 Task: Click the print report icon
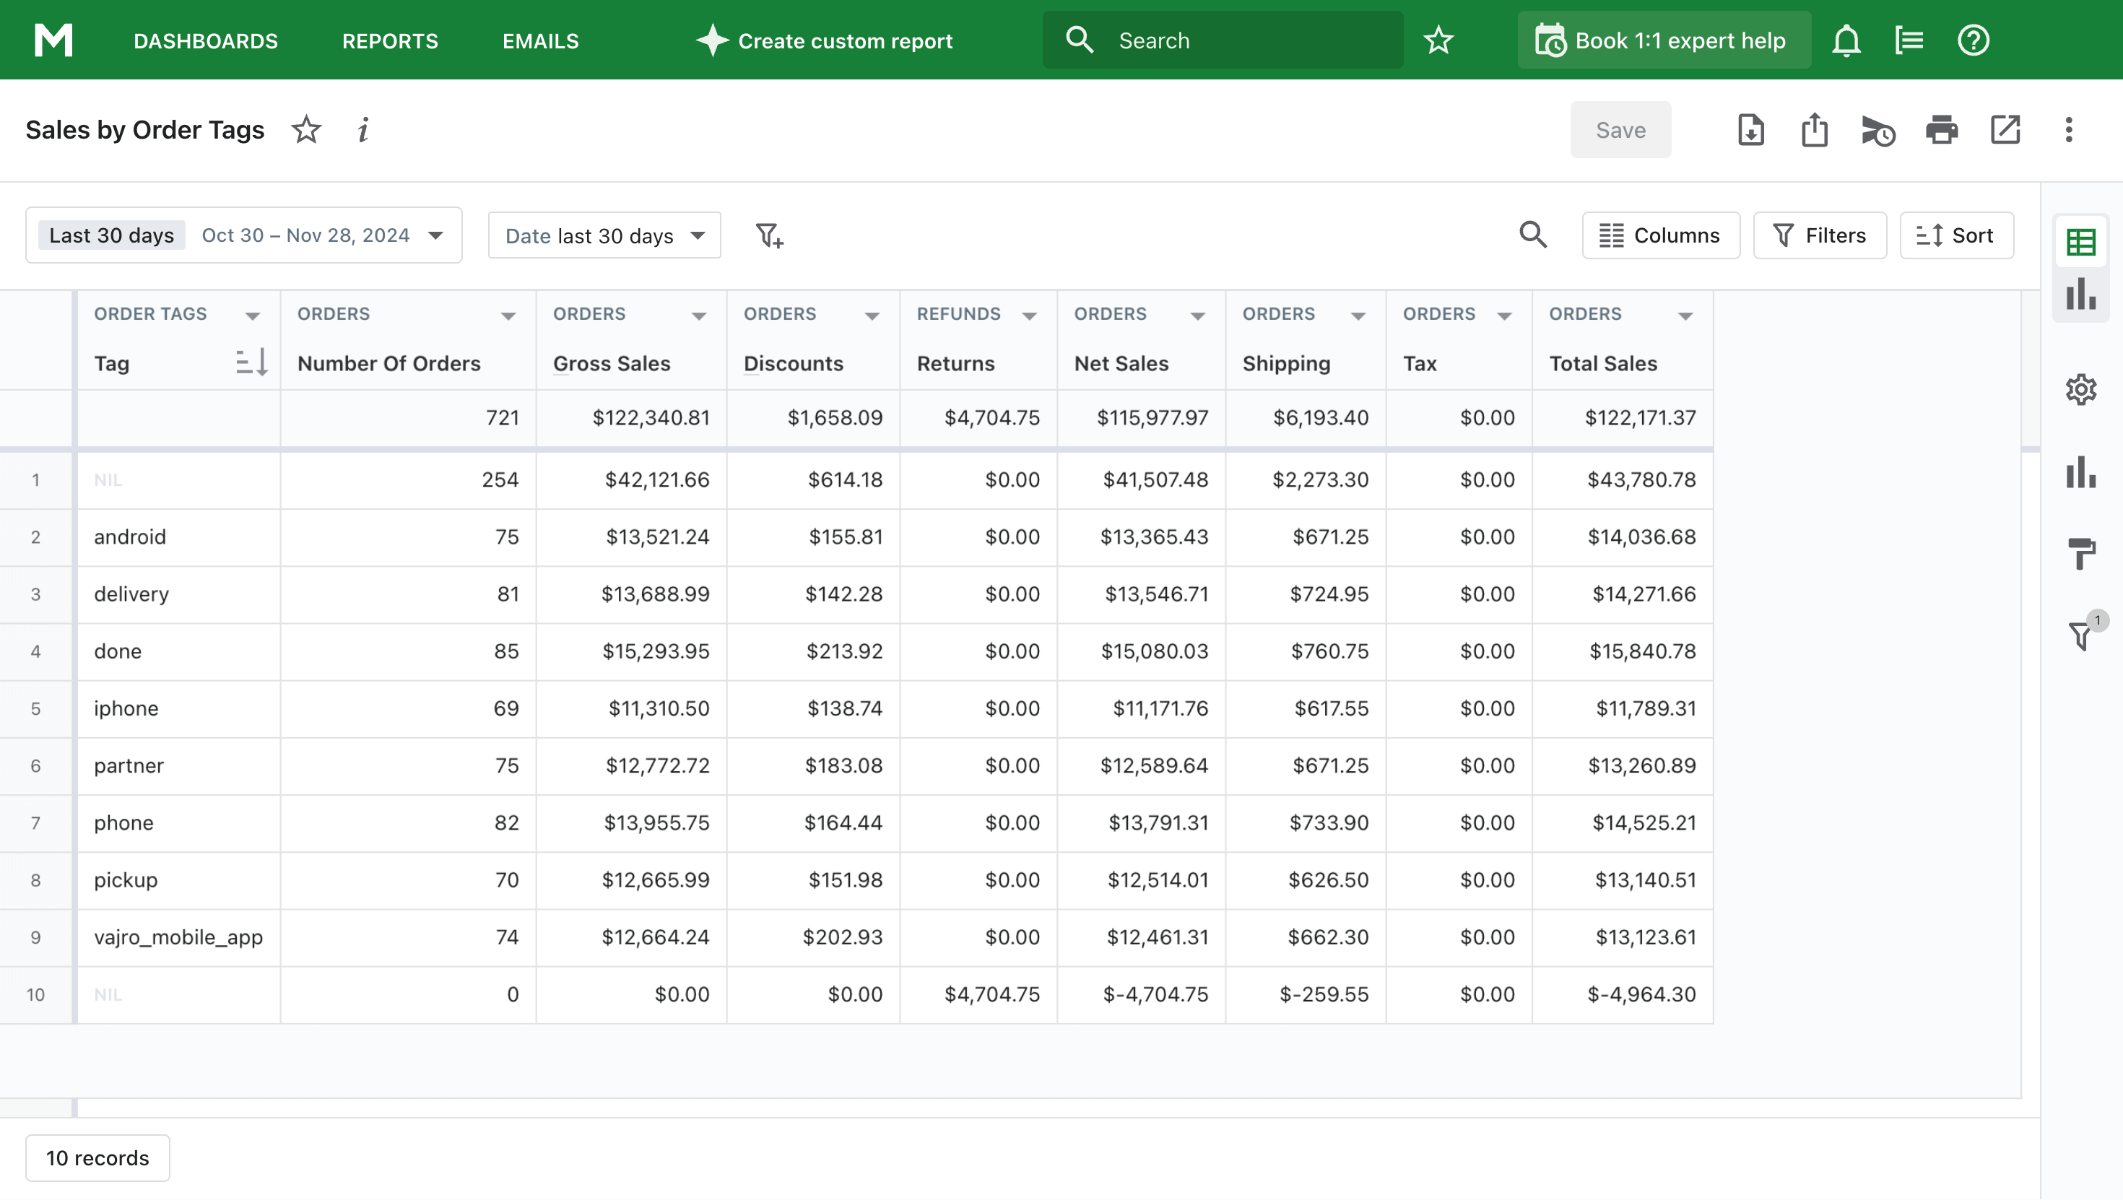[x=1941, y=130]
